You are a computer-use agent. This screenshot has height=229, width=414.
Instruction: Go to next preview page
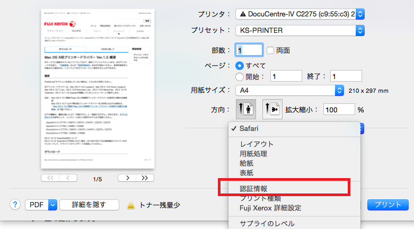(125, 178)
